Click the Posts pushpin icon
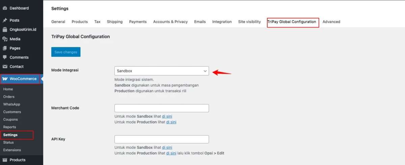 pos(5,20)
